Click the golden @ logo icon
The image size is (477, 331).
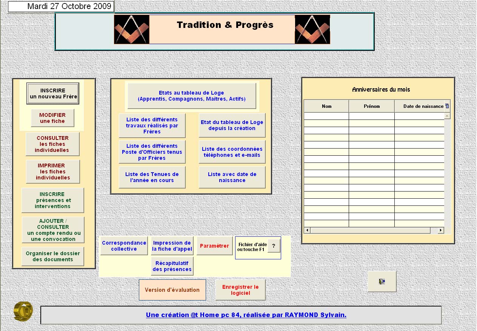23,311
